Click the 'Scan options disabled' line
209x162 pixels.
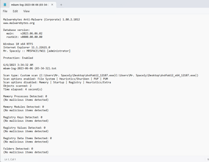point(57,82)
